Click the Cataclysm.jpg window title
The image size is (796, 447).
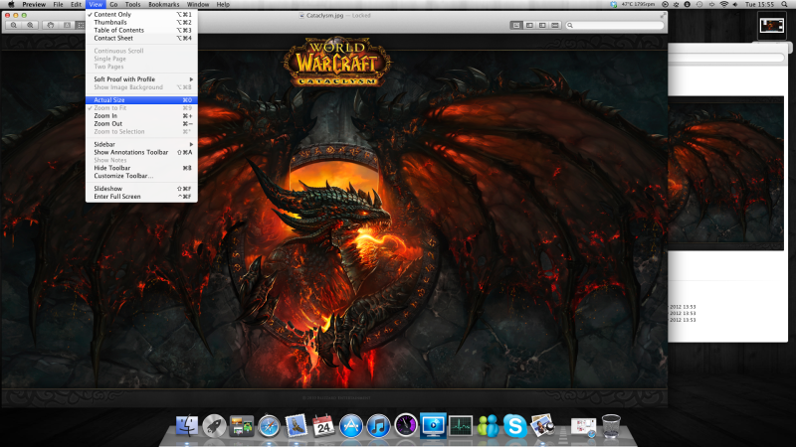[x=325, y=16]
